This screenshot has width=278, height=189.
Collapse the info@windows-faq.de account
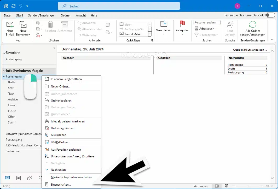coord(4,71)
